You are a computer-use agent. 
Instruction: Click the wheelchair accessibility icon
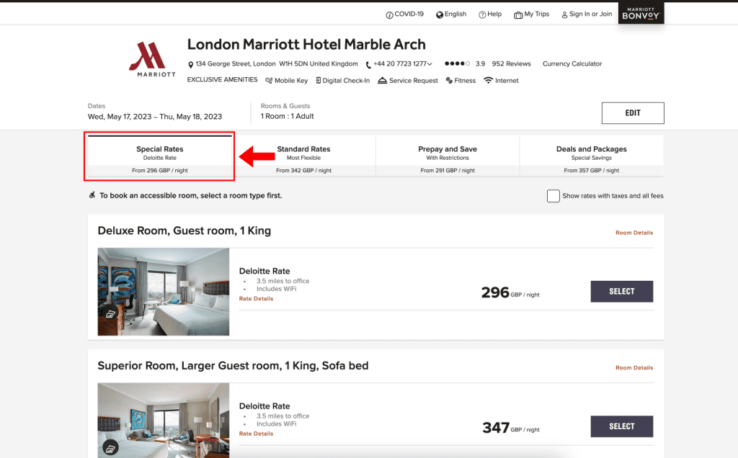(92, 195)
